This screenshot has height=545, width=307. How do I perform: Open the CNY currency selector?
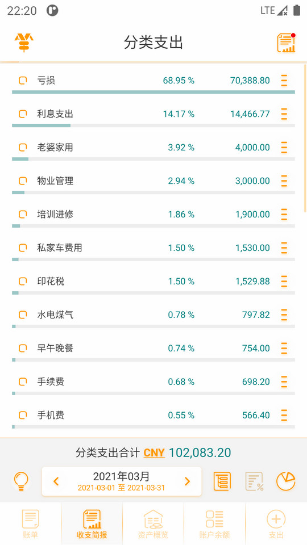point(154,453)
